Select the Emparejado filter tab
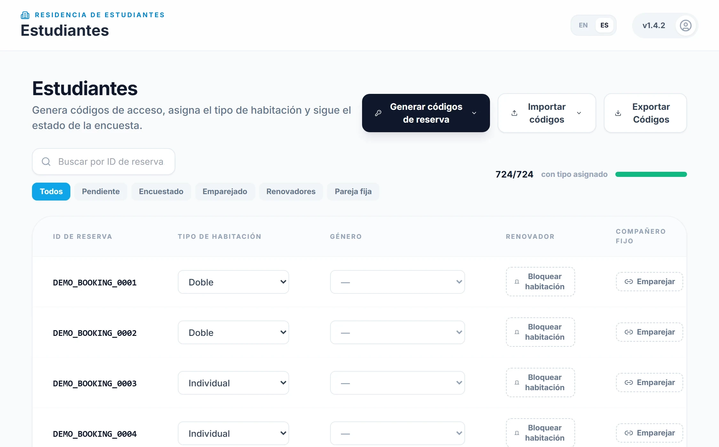 225,192
